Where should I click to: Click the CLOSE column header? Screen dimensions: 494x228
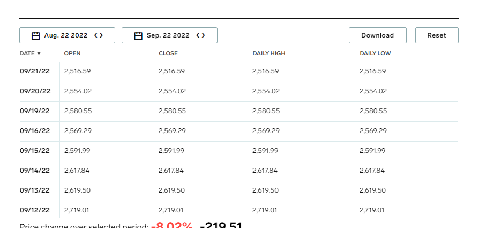[x=168, y=53]
